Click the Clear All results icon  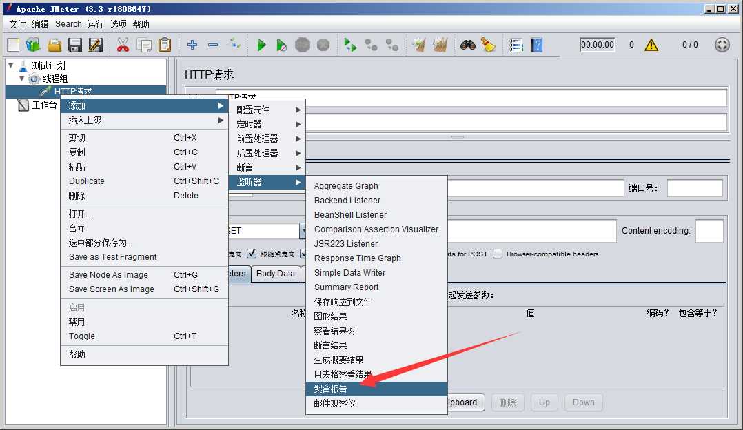coord(440,45)
